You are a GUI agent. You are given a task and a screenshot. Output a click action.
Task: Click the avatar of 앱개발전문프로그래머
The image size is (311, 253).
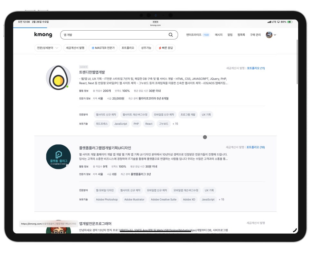[x=58, y=227]
